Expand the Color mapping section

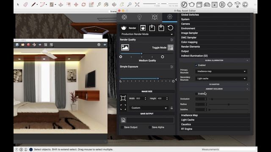pos(215,42)
